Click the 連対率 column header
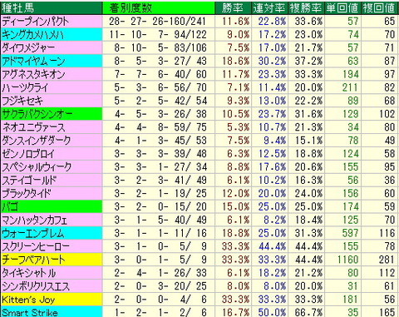Viewport: 399px width, 317px height. [x=269, y=8]
